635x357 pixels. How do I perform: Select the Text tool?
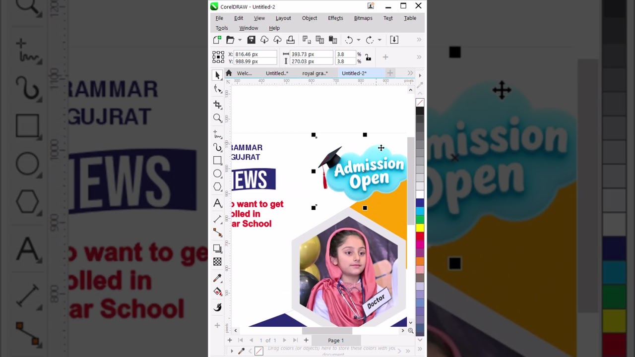pyautogui.click(x=217, y=203)
